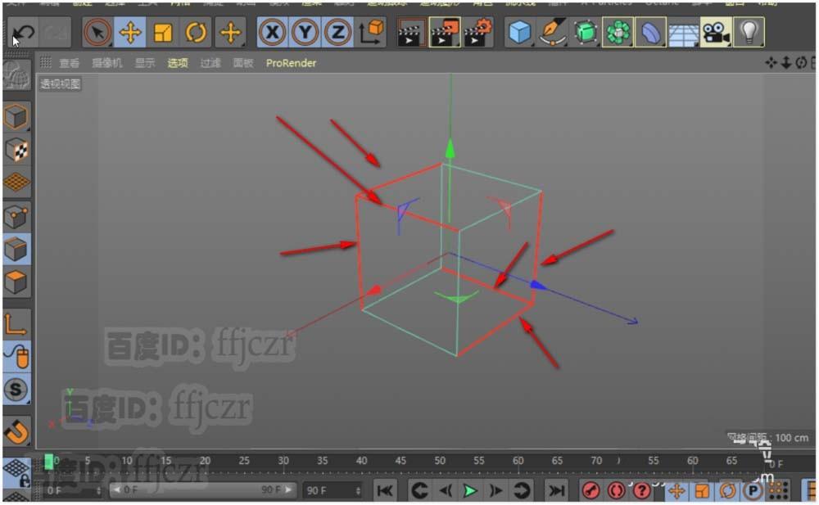Add a Light from the toolbar

pyautogui.click(x=748, y=31)
